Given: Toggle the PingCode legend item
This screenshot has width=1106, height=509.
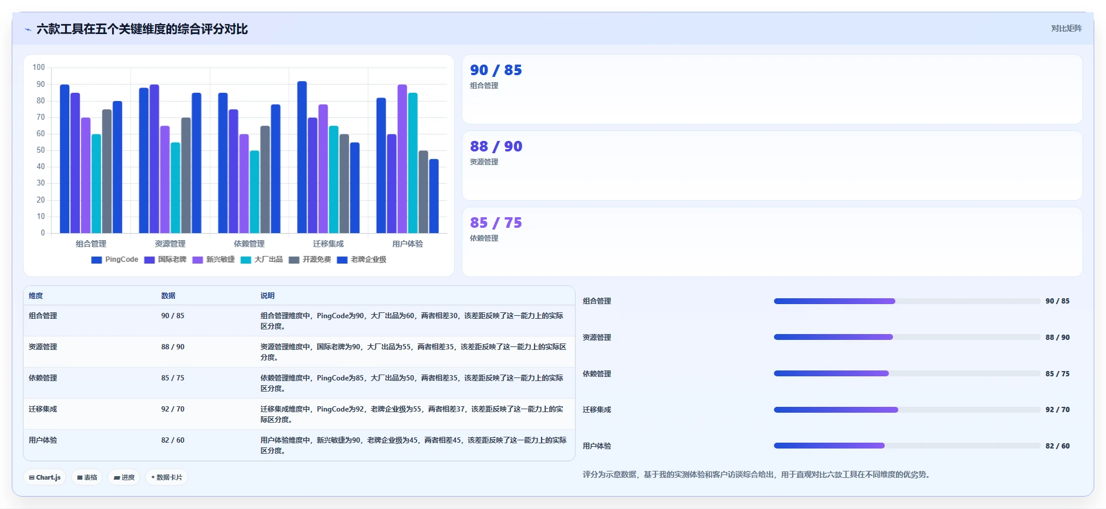Looking at the screenshot, I should 115,259.
